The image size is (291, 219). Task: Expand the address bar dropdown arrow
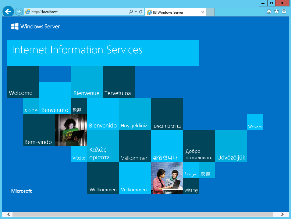click(x=136, y=12)
